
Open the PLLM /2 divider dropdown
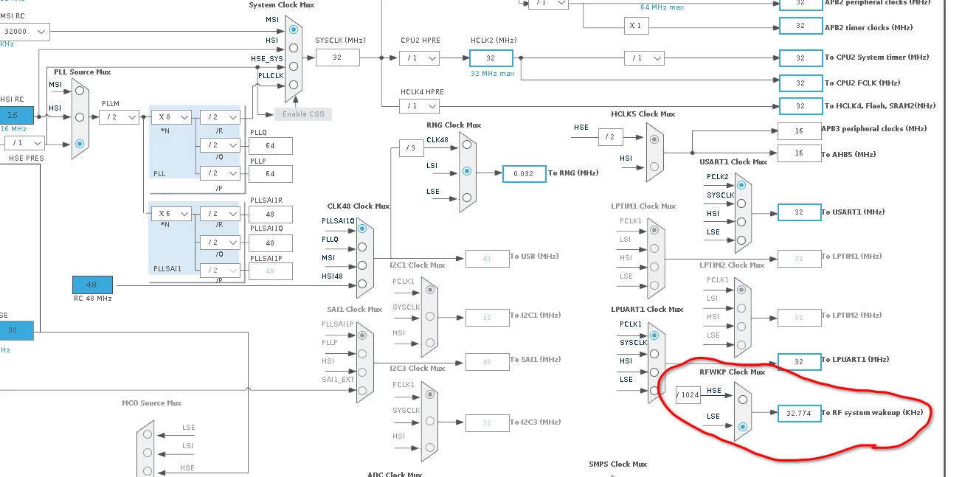(x=119, y=116)
